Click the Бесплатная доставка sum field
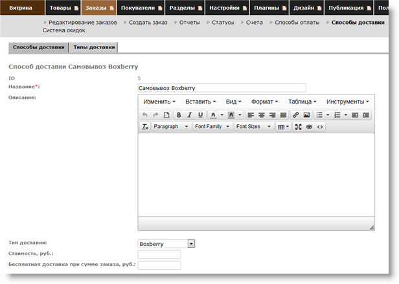Viewport: 399px width, 284px height. [159, 265]
